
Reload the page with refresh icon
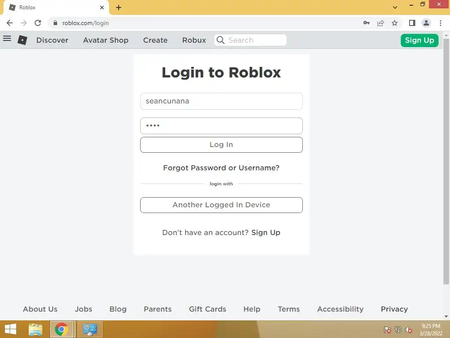coord(38,23)
